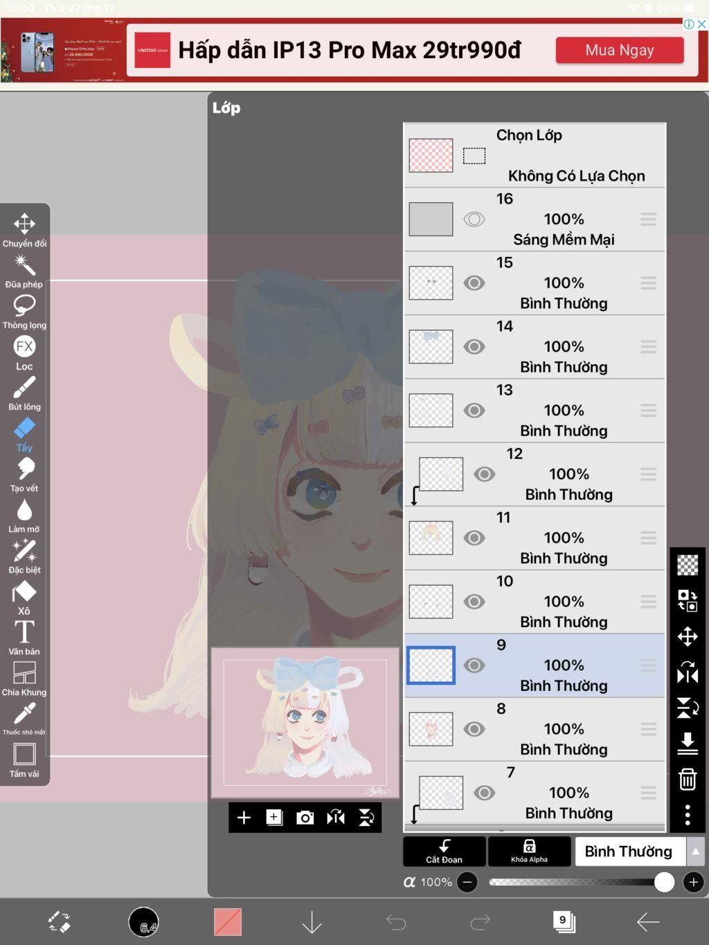Toggle visibility of layer 11
709x945 pixels.
pyautogui.click(x=474, y=538)
